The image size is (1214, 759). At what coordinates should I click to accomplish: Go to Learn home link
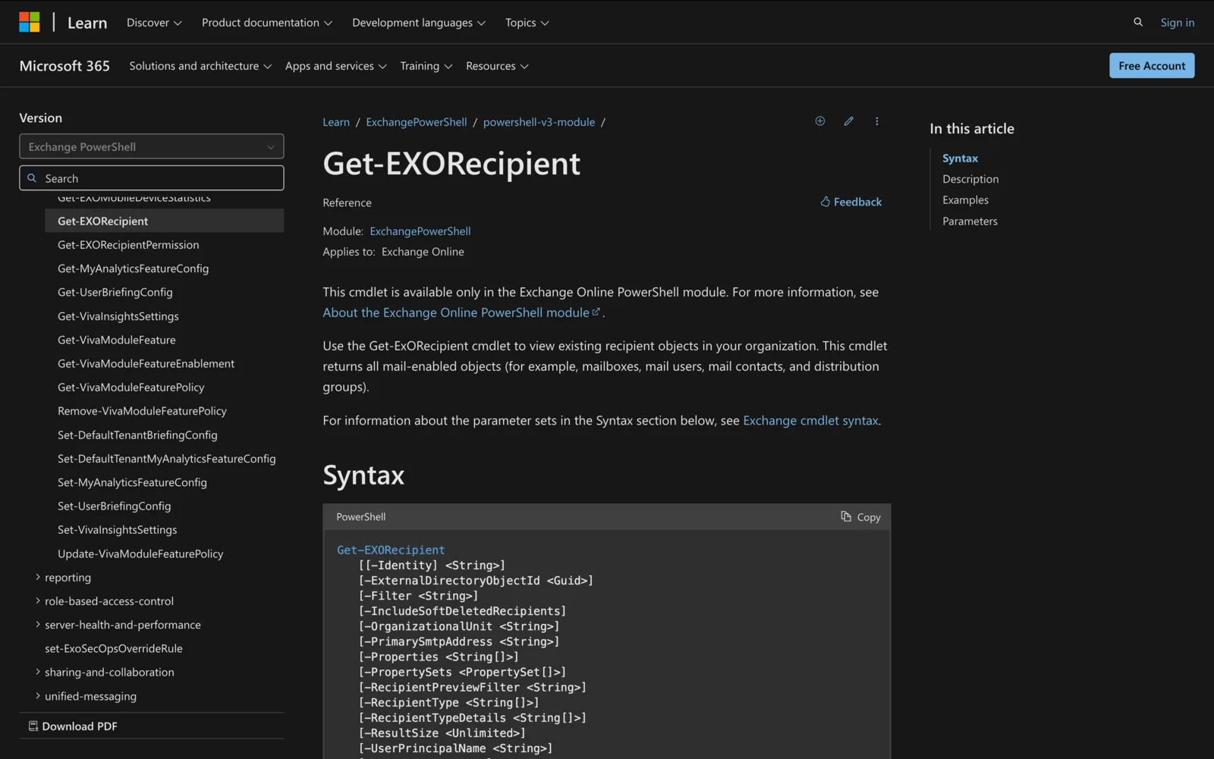click(x=87, y=23)
